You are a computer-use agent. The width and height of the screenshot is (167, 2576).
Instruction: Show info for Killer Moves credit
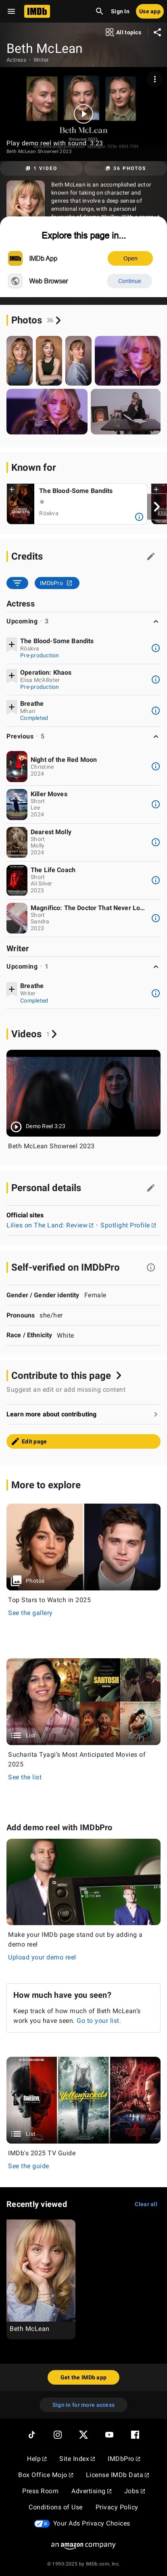tap(155, 804)
